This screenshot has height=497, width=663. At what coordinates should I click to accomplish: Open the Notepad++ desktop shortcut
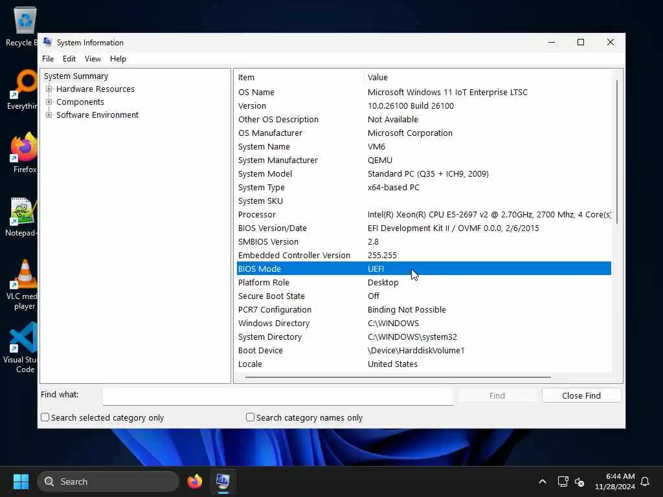click(22, 216)
